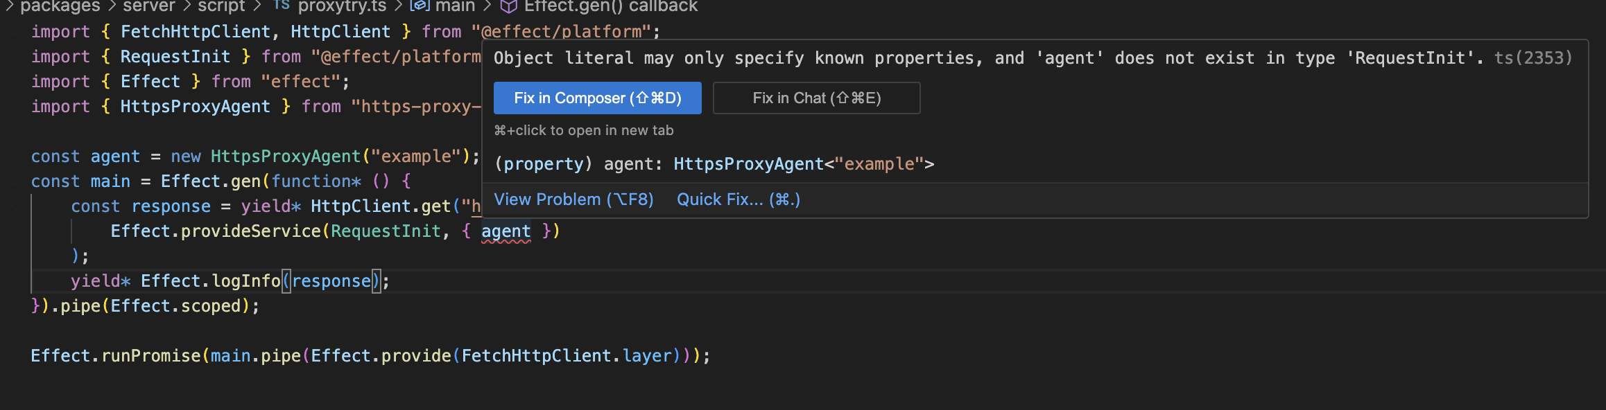Open the server breadcrumb folder

(x=149, y=6)
